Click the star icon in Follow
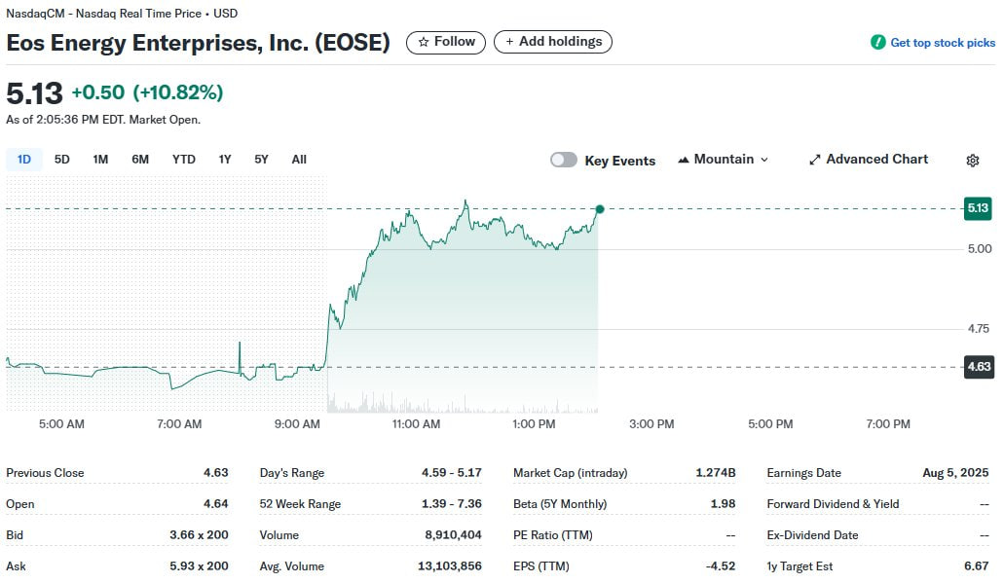 pyautogui.click(x=424, y=42)
